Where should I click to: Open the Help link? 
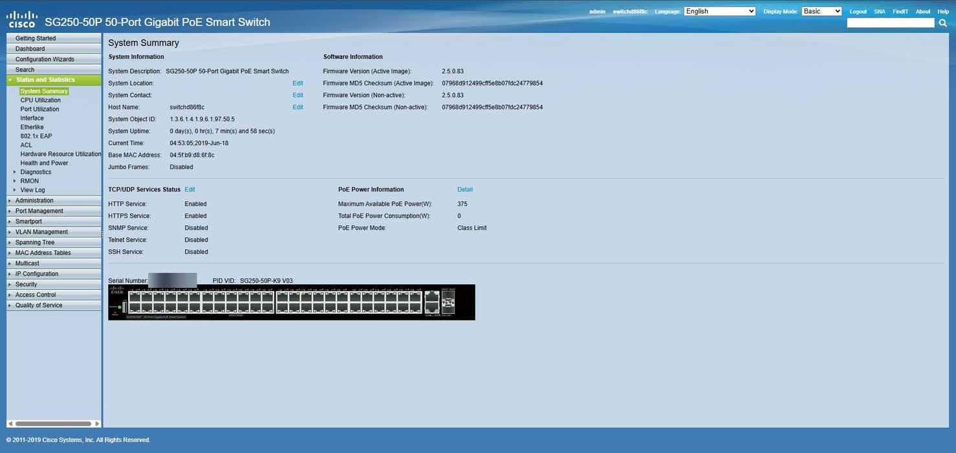[943, 12]
